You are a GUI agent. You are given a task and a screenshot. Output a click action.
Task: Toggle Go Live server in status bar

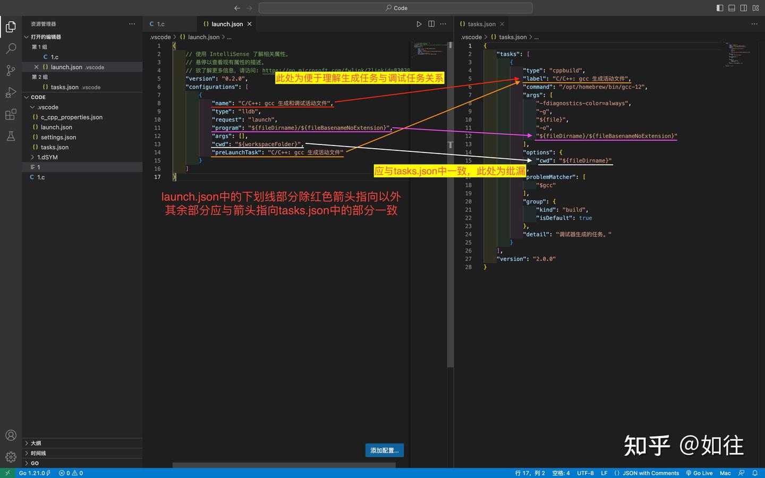pos(699,473)
